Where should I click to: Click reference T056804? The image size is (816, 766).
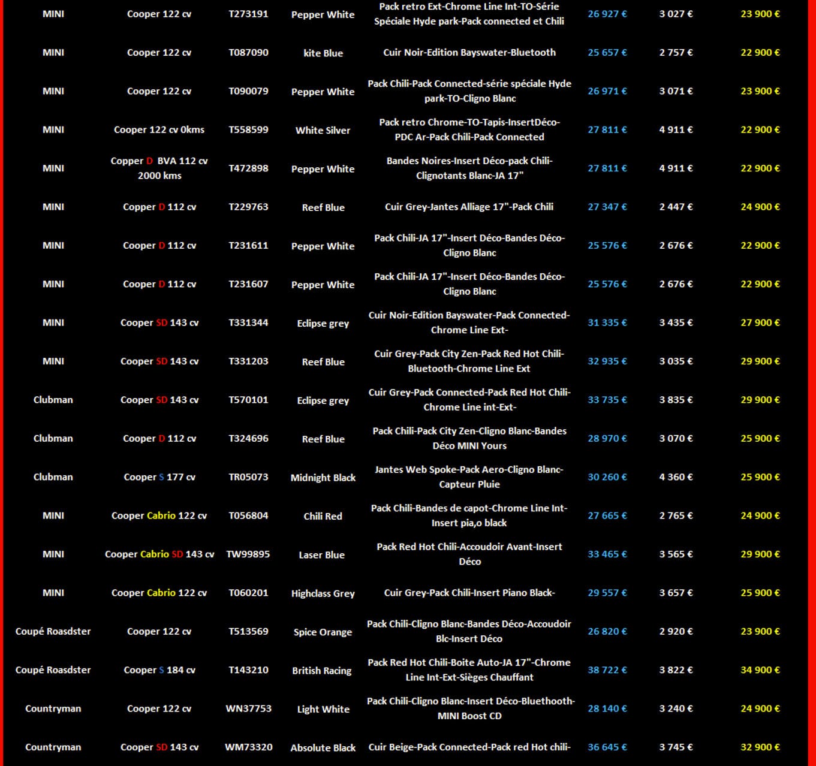[248, 515]
